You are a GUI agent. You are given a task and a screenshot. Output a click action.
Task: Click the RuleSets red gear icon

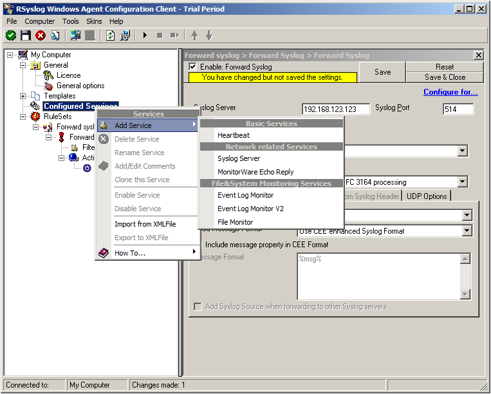coord(35,117)
